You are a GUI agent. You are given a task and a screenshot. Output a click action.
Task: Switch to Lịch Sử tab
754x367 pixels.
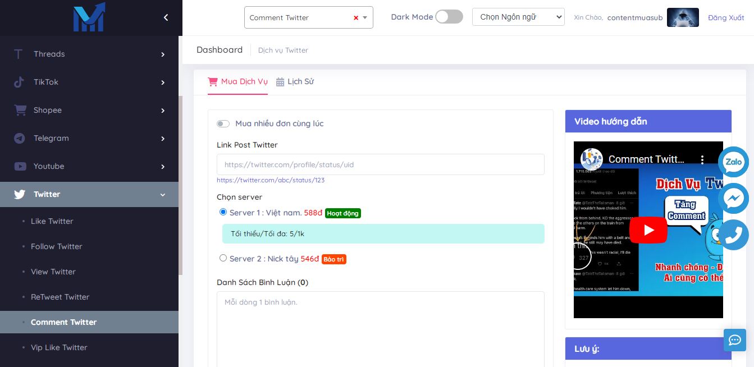[x=295, y=82]
